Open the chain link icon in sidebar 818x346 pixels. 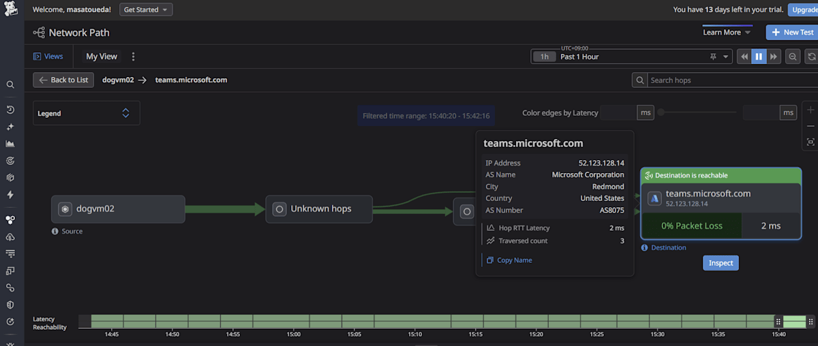(10, 287)
